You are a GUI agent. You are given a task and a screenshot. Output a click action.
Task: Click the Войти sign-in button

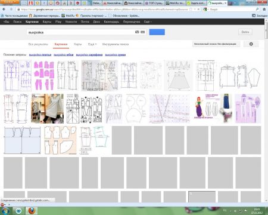[245, 32]
